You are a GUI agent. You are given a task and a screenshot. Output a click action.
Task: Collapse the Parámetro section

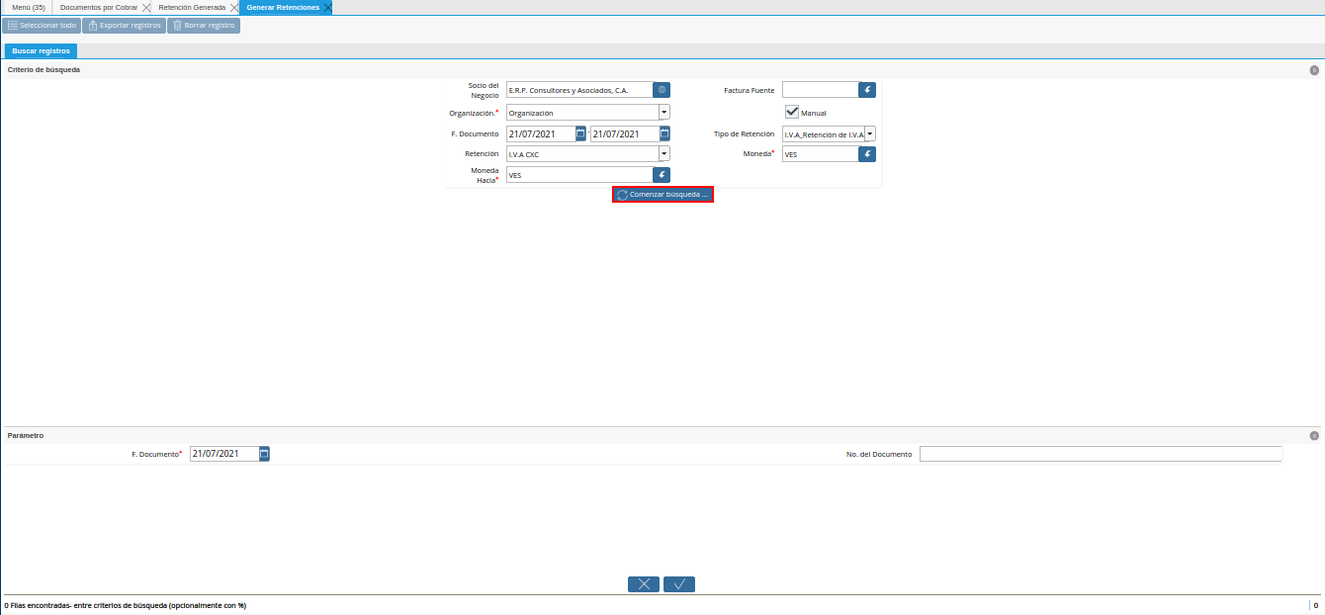(x=1314, y=435)
